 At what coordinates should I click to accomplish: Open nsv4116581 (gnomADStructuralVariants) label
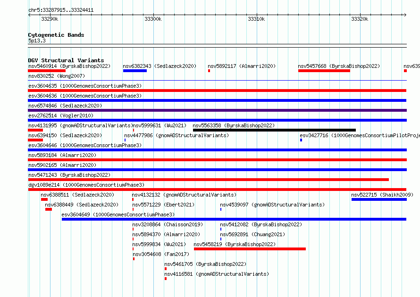coord(217,274)
